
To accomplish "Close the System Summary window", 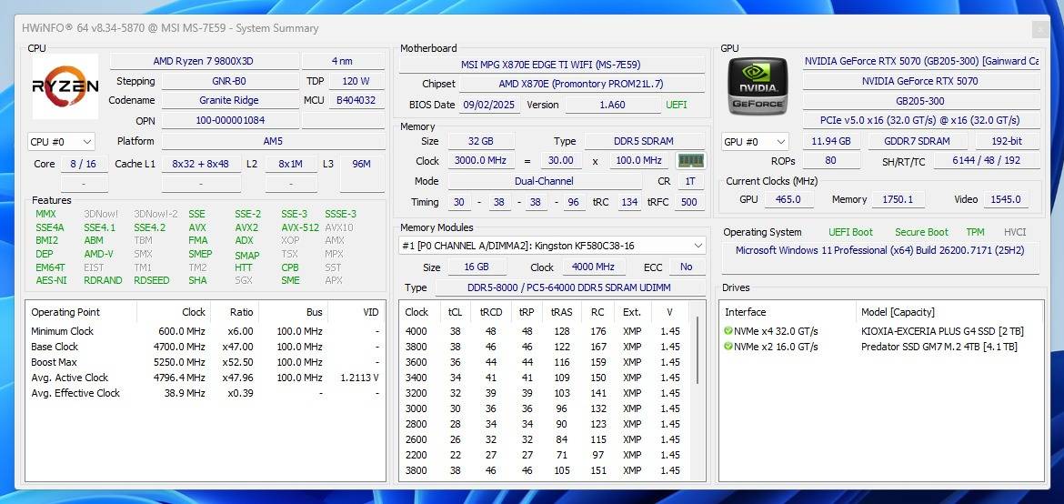I will (1039, 29).
